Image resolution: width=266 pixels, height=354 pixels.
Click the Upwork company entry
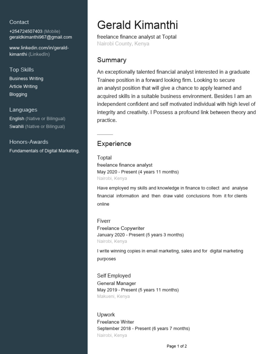coord(106,315)
